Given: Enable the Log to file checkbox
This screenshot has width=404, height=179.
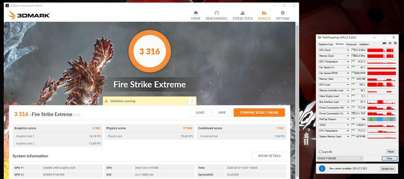Looking at the screenshot, I should pyautogui.click(x=320, y=152).
